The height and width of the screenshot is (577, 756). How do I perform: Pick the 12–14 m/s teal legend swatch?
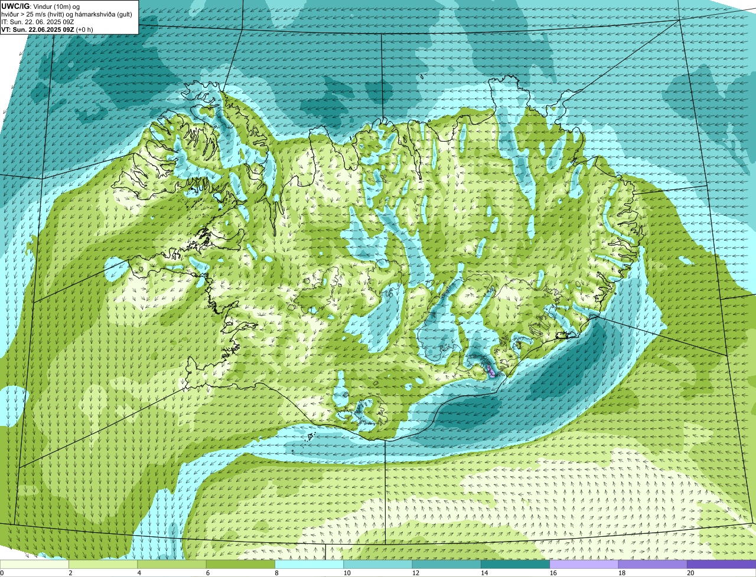click(447, 564)
